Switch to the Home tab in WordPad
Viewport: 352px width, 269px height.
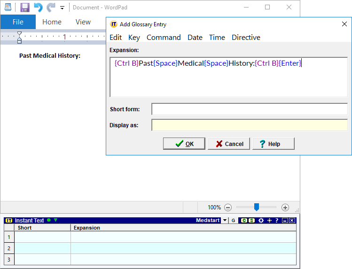point(52,22)
